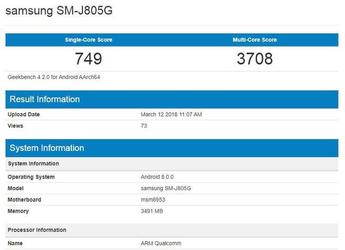Click the March 12 2018 upload date value

[x=171, y=115]
